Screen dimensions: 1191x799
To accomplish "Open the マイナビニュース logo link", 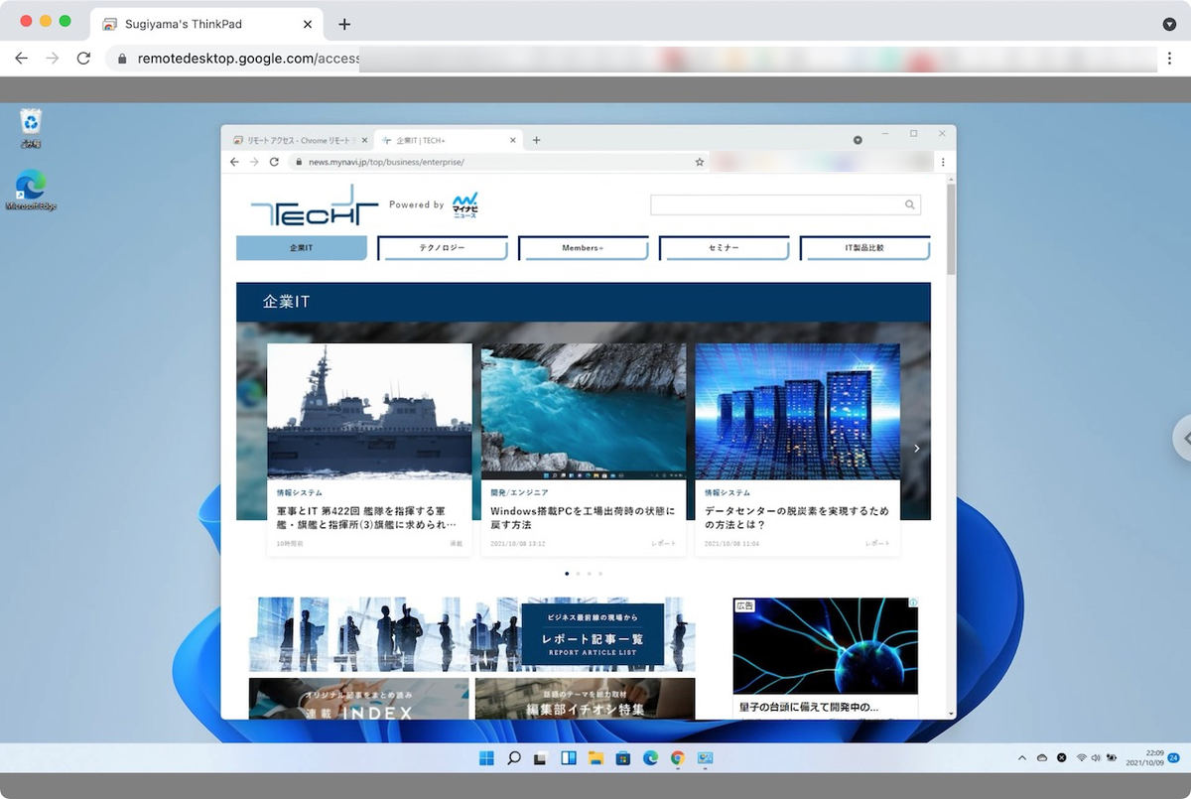I will click(465, 205).
